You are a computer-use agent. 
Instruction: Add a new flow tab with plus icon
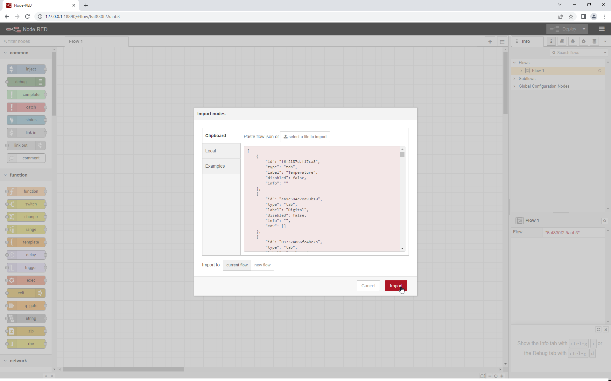[490, 42]
